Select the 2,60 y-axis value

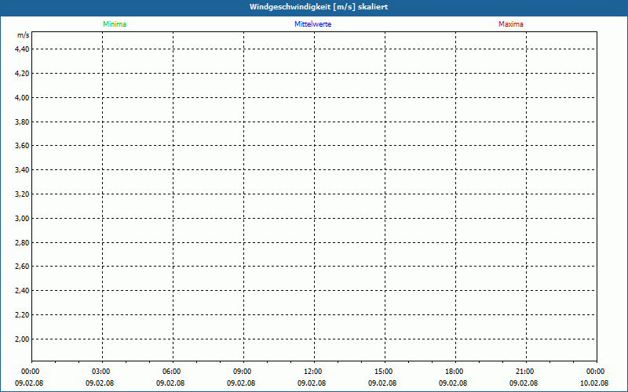pos(22,267)
